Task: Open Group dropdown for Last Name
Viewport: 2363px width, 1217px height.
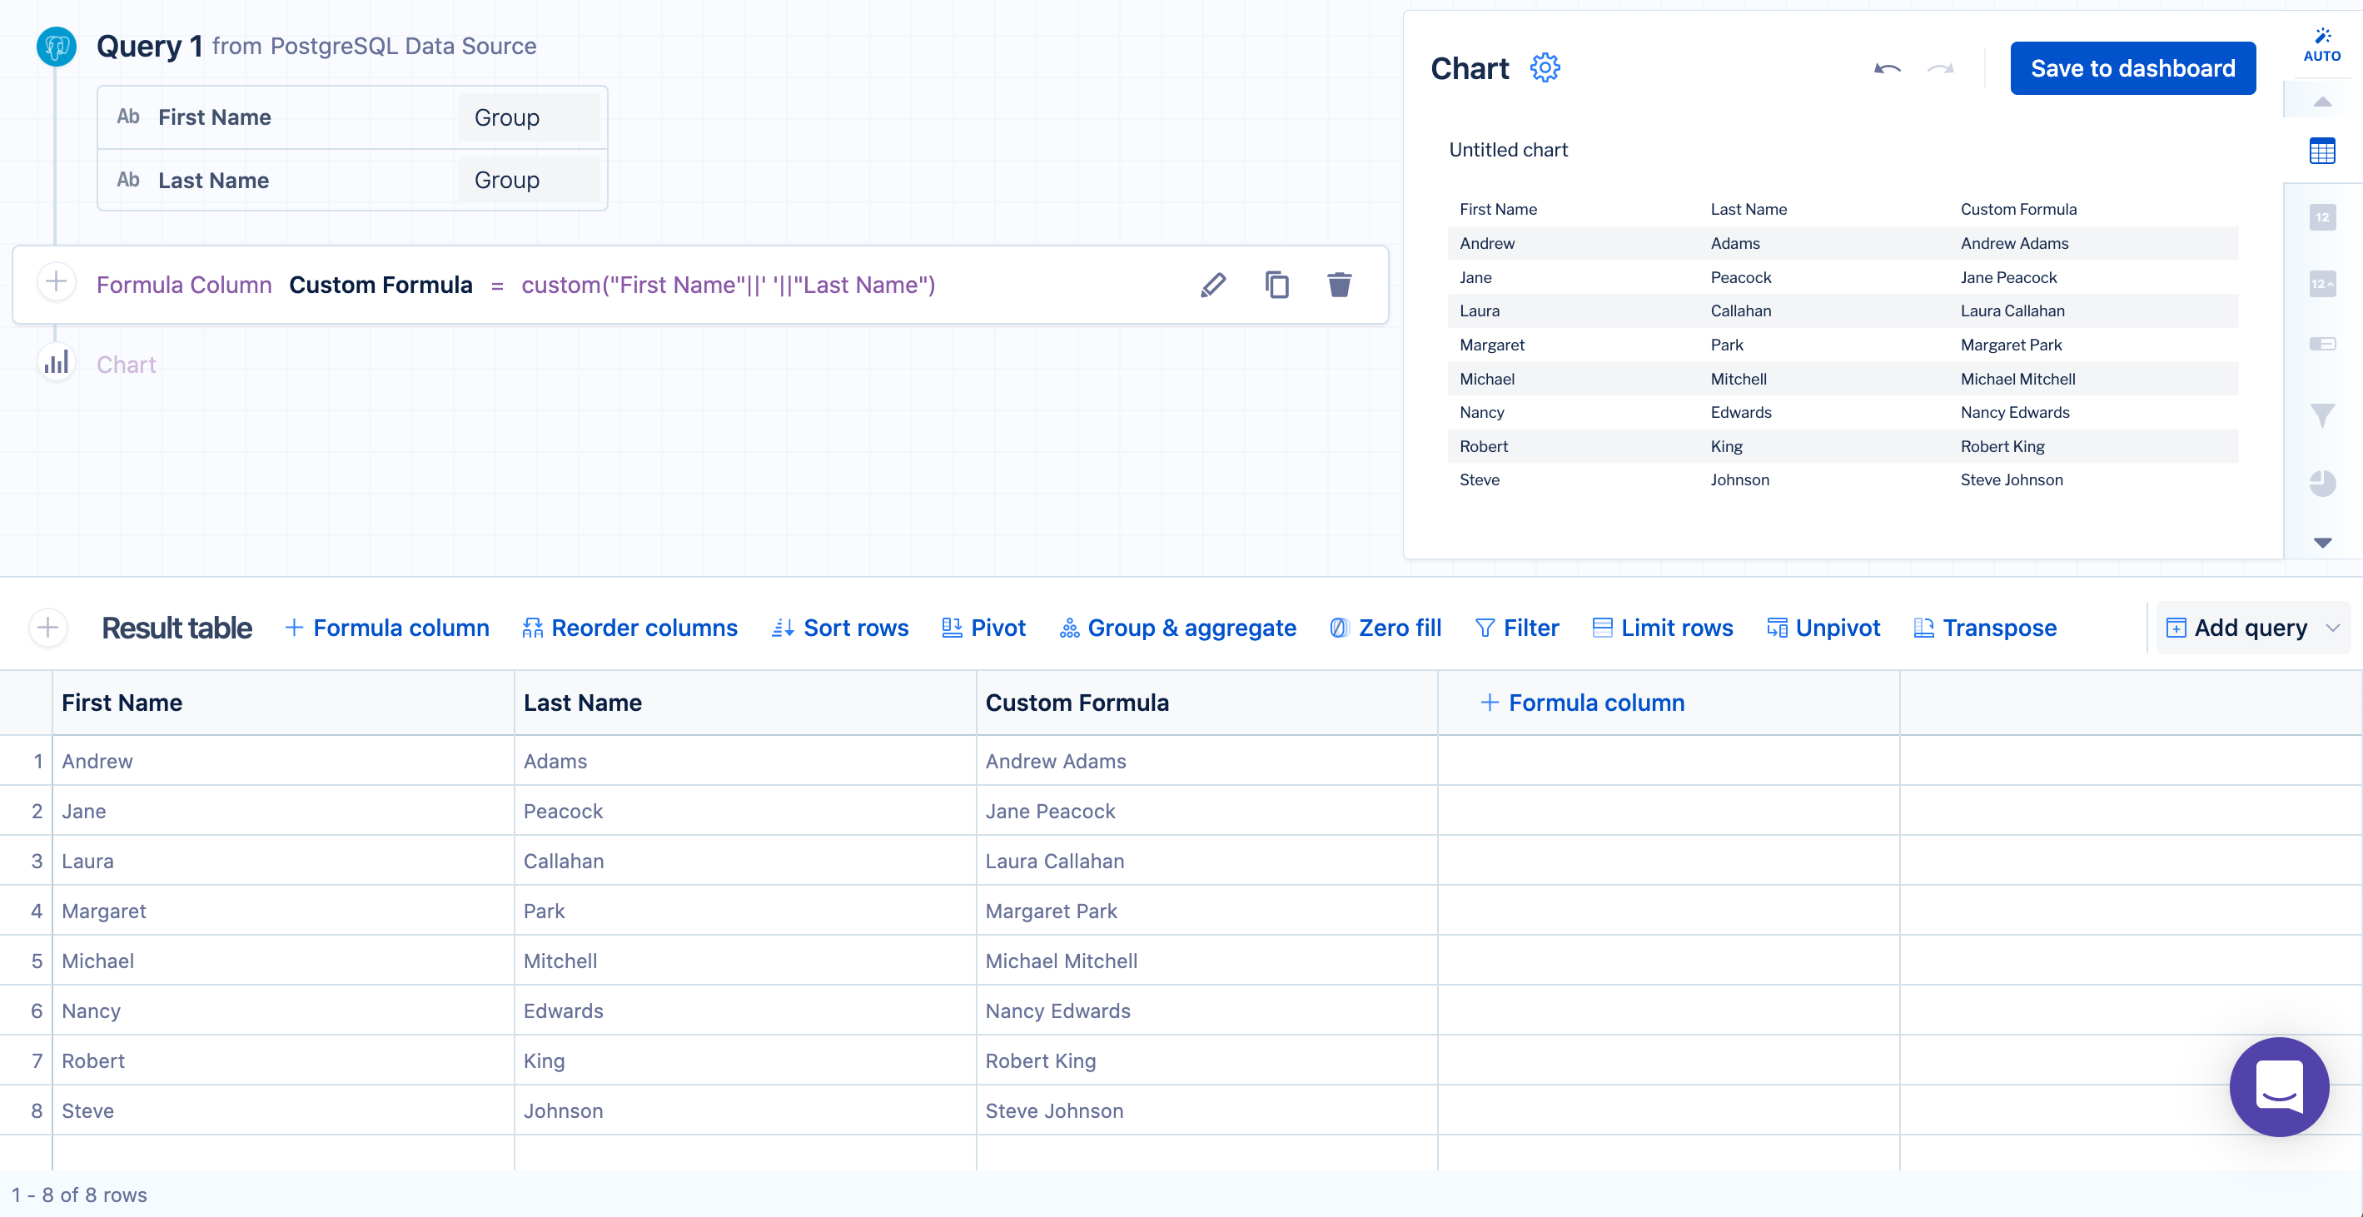Action: (x=529, y=181)
